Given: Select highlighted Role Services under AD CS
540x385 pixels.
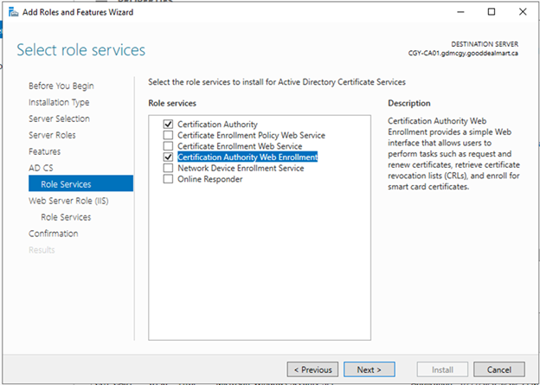Looking at the screenshot, I should [81, 183].
